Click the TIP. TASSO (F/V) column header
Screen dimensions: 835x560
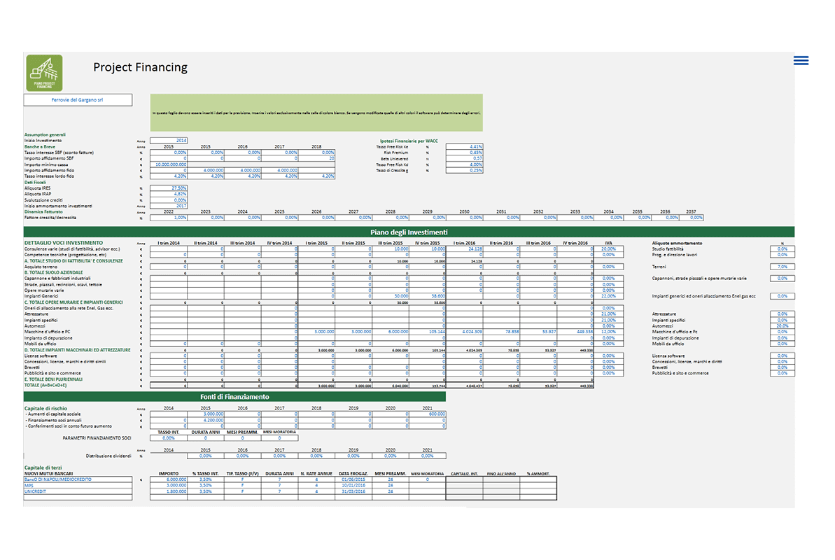click(242, 473)
